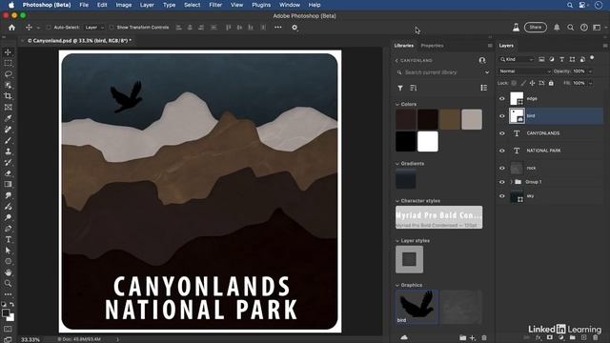
Task: Apply Myriad Pro Bold character style
Action: pyautogui.click(x=438, y=217)
